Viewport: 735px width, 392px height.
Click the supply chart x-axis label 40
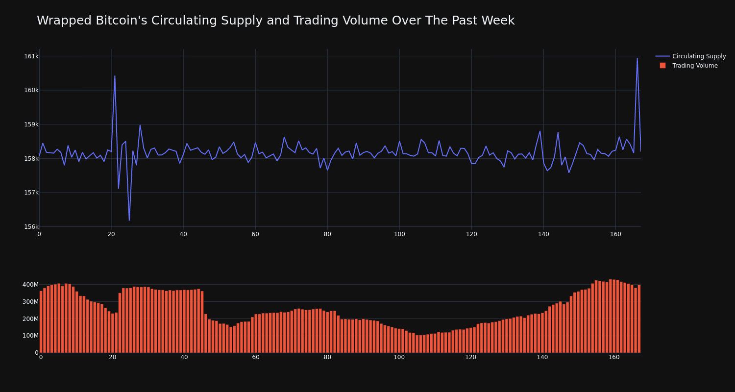pyautogui.click(x=183, y=234)
